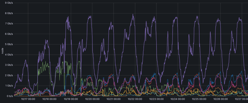Click the 0 b/s y-axis label
The height and width of the screenshot is (103, 248).
click(x=9, y=96)
